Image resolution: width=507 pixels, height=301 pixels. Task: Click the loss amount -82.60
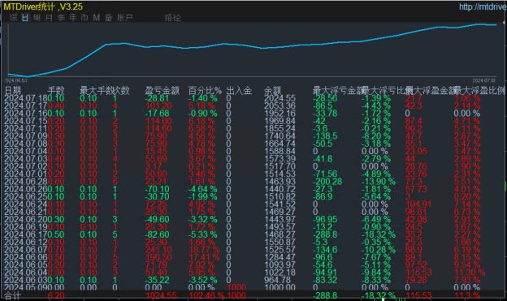(157, 234)
